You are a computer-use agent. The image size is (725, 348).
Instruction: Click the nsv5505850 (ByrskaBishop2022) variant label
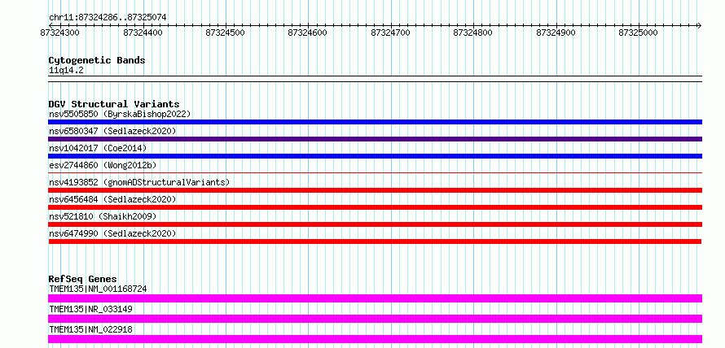(x=120, y=114)
